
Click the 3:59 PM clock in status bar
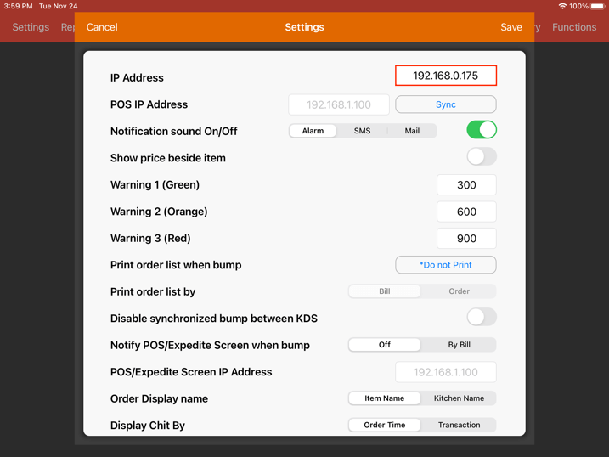click(x=18, y=6)
